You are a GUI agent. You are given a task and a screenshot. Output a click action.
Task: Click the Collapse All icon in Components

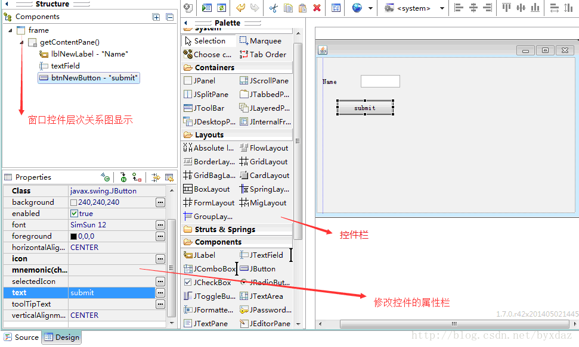pyautogui.click(x=169, y=17)
